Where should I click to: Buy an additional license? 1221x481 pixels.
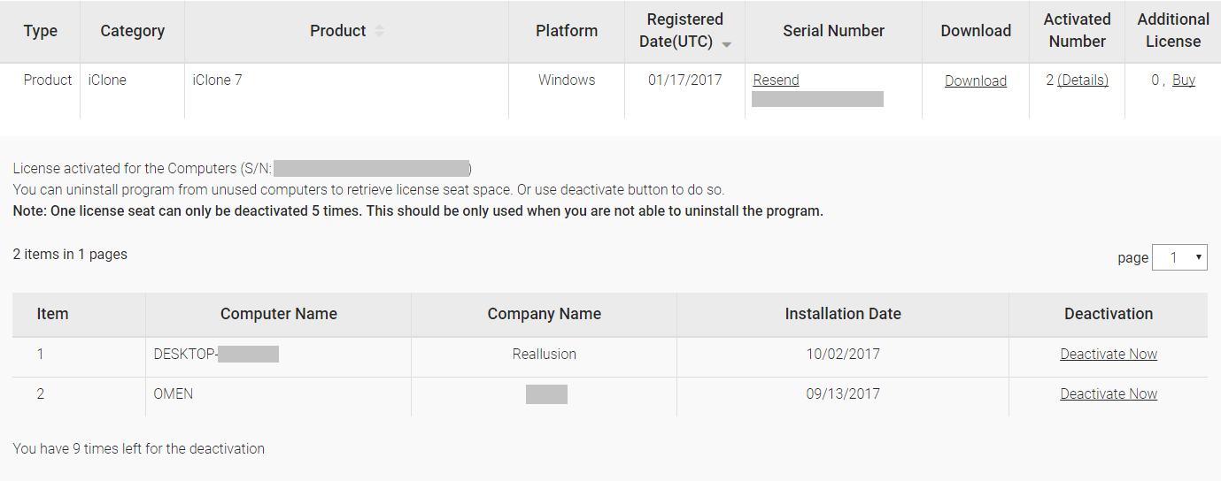(1183, 80)
